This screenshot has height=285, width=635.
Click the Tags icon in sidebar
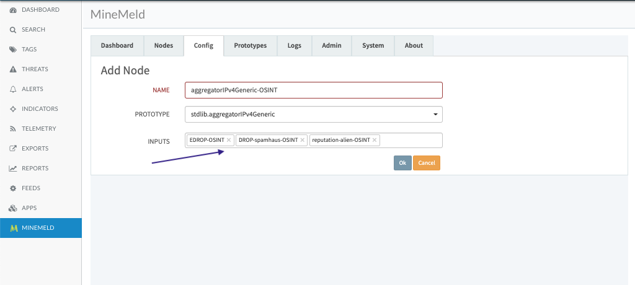click(13, 50)
